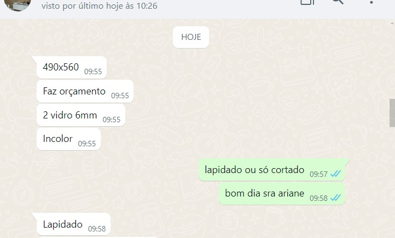Image resolution: width=395 pixels, height=238 pixels.
Task: Click the HOJE date chip
Action: click(x=191, y=37)
